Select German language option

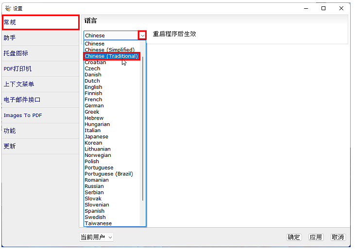click(112, 106)
